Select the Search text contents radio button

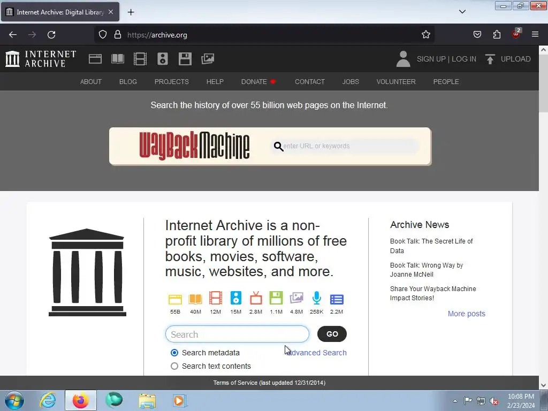click(174, 366)
